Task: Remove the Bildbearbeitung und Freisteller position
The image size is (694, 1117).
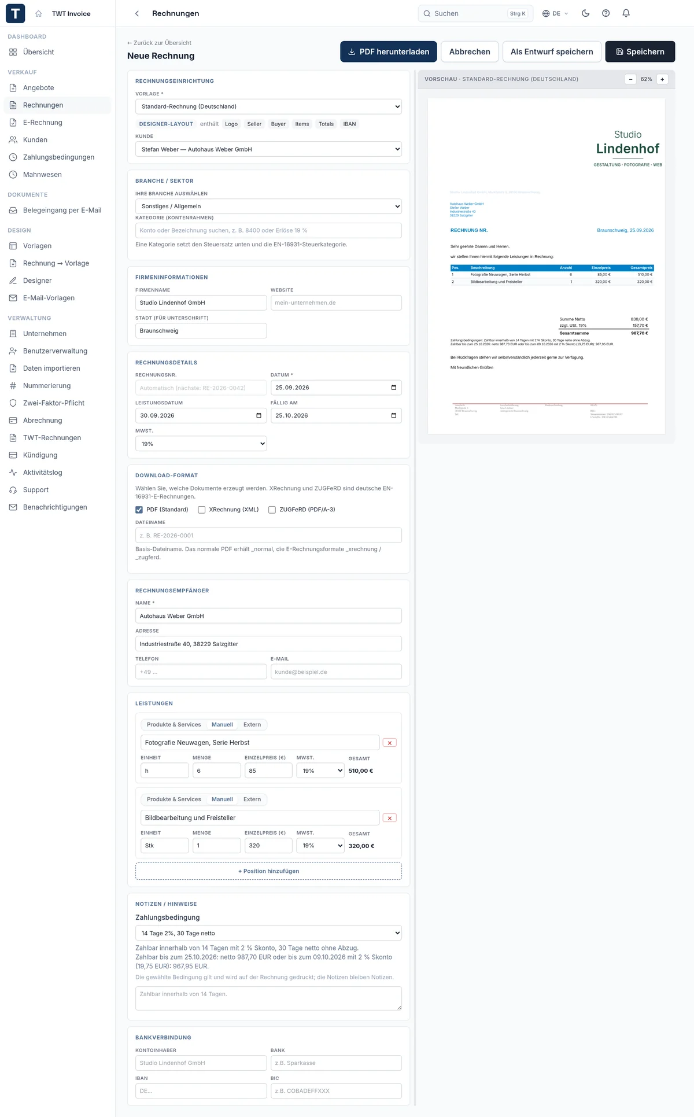Action: (390, 818)
